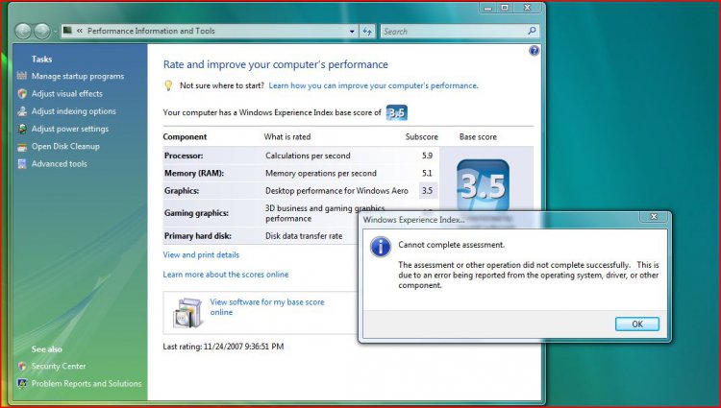Image resolution: width=721 pixels, height=408 pixels.
Task: Open Adjust indexing options
Action: click(x=74, y=111)
